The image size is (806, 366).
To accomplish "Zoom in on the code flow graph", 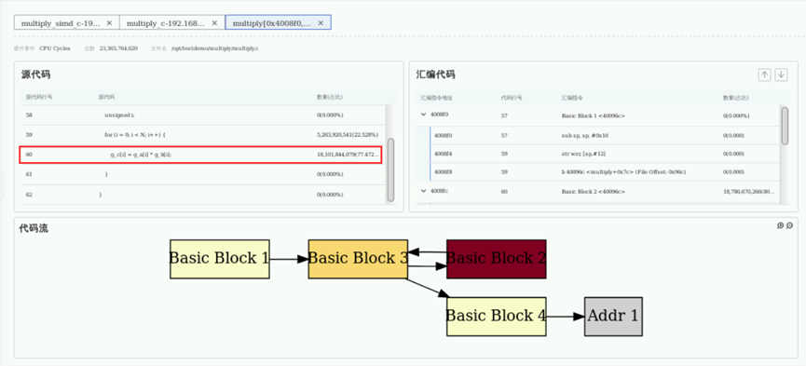I will tap(780, 225).
